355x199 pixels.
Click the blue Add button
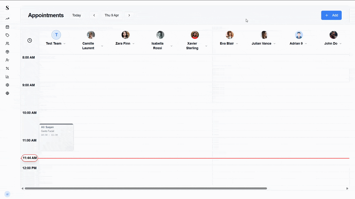coord(331,15)
